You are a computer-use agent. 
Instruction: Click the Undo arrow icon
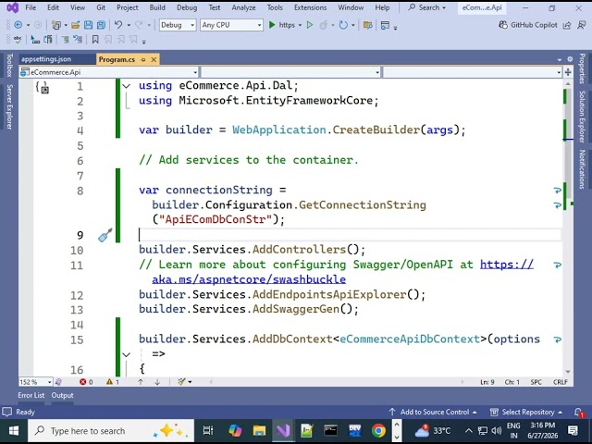click(x=118, y=25)
